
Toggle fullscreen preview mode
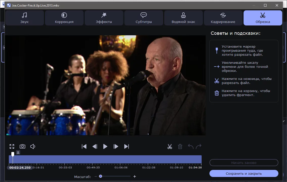(12, 146)
